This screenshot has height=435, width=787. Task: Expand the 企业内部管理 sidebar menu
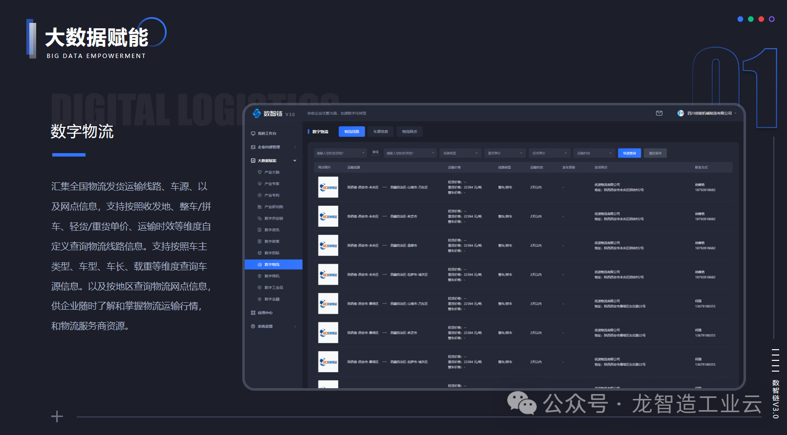pos(295,147)
